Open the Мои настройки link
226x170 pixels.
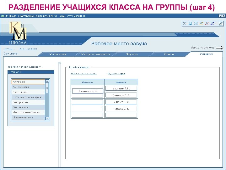[28, 49]
